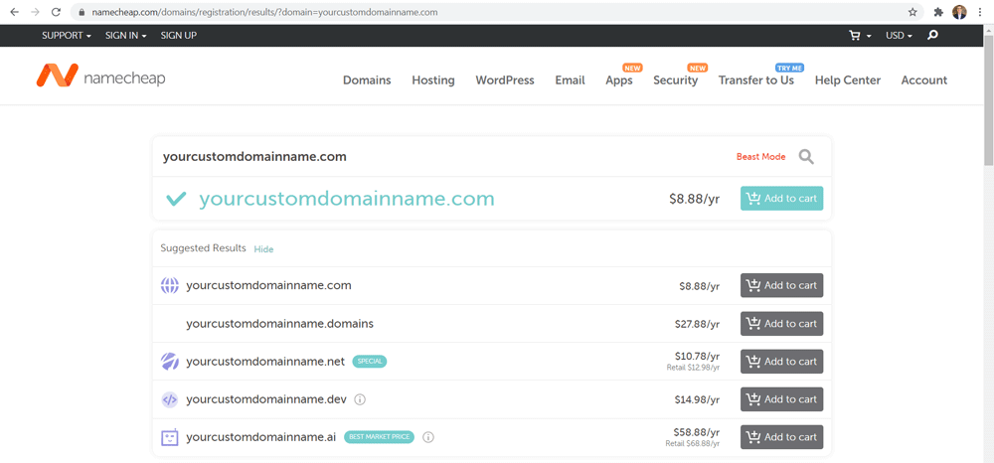Image resolution: width=994 pixels, height=463 pixels.
Task: Click the $27.88/yr price
Action: tap(698, 324)
